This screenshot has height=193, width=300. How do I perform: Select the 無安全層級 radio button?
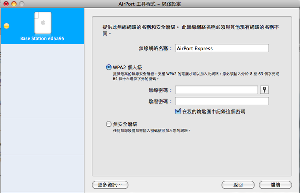[x=109, y=124]
